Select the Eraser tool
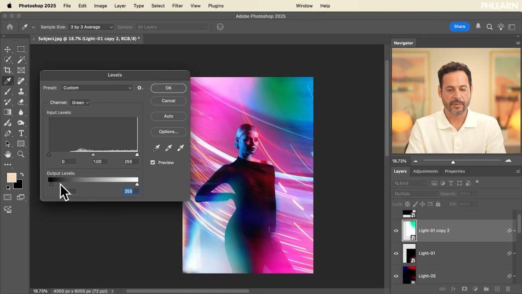Screen dimensions: 522x294 pos(21,102)
